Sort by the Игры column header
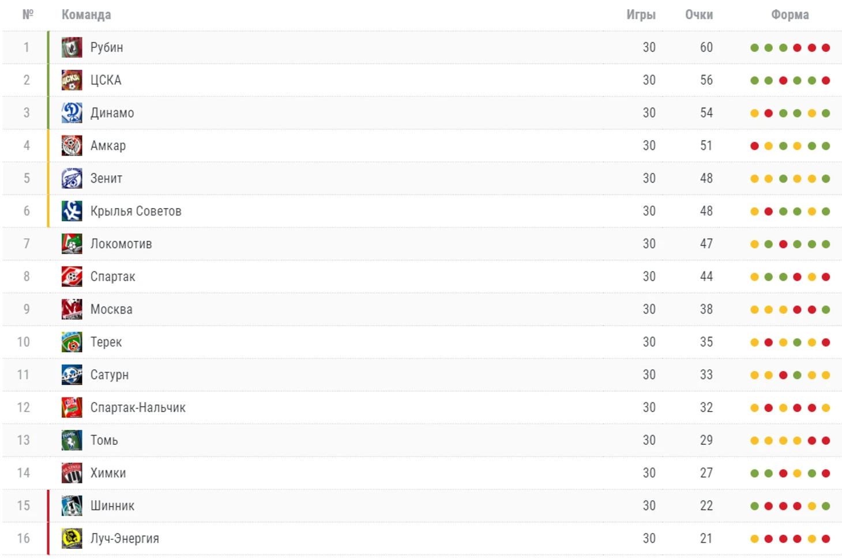The width and height of the screenshot is (842, 559). 641,15
